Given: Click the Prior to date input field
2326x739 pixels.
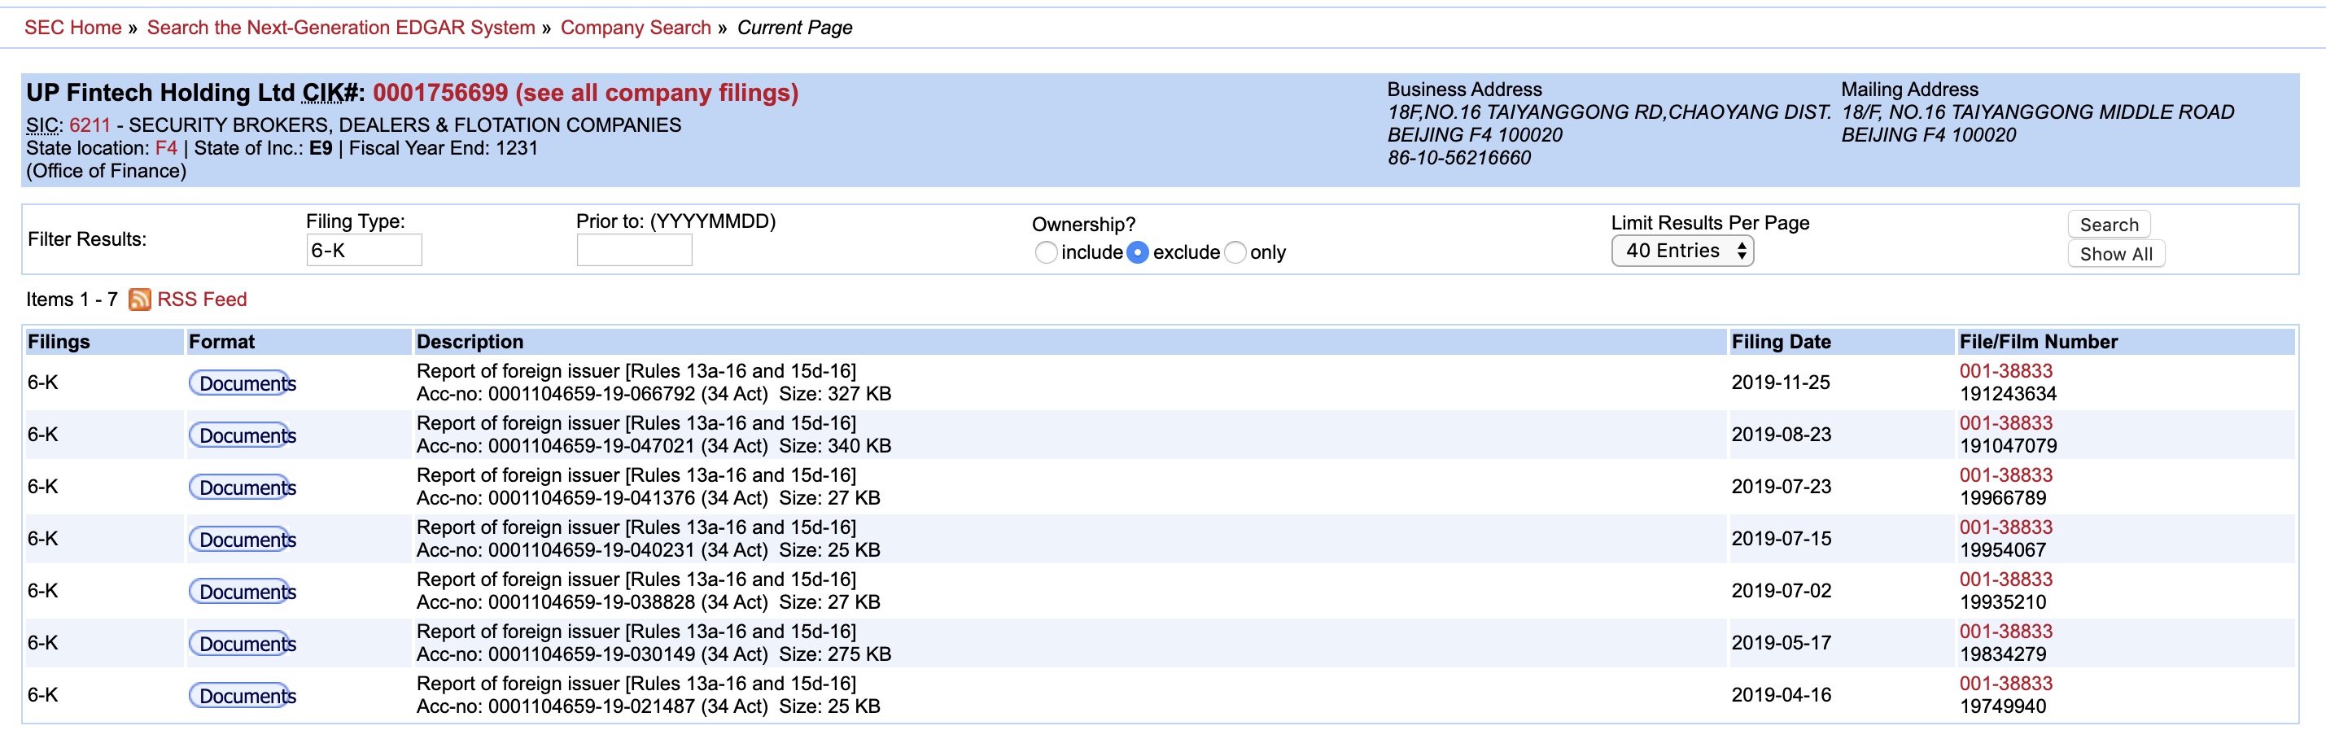Looking at the screenshot, I should tap(634, 250).
